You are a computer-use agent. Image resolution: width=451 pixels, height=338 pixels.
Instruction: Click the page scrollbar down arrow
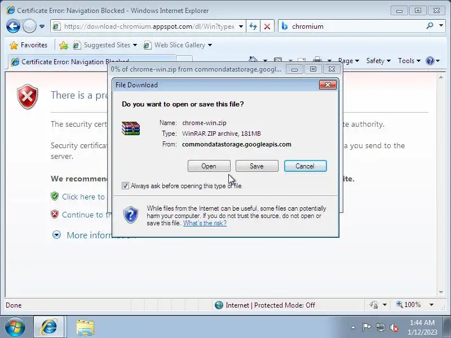pos(441,292)
